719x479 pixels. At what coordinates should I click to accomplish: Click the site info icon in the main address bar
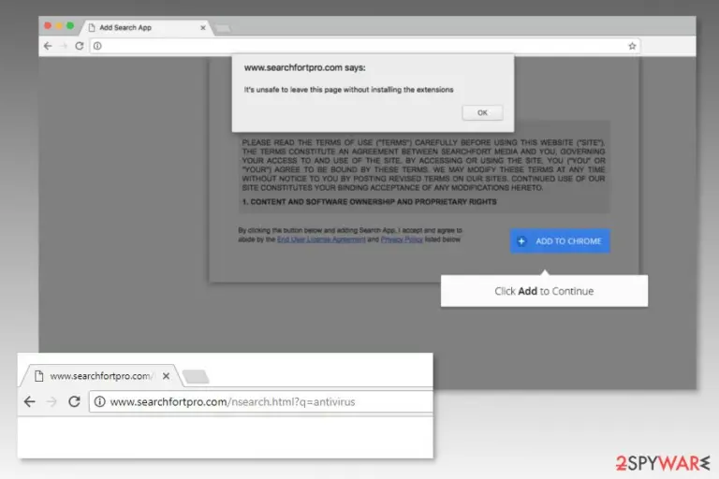[x=97, y=46]
